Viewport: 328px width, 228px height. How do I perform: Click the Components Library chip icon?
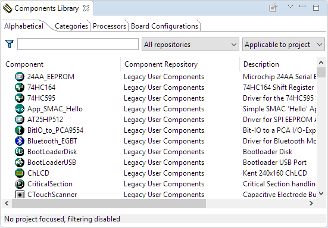point(7,8)
